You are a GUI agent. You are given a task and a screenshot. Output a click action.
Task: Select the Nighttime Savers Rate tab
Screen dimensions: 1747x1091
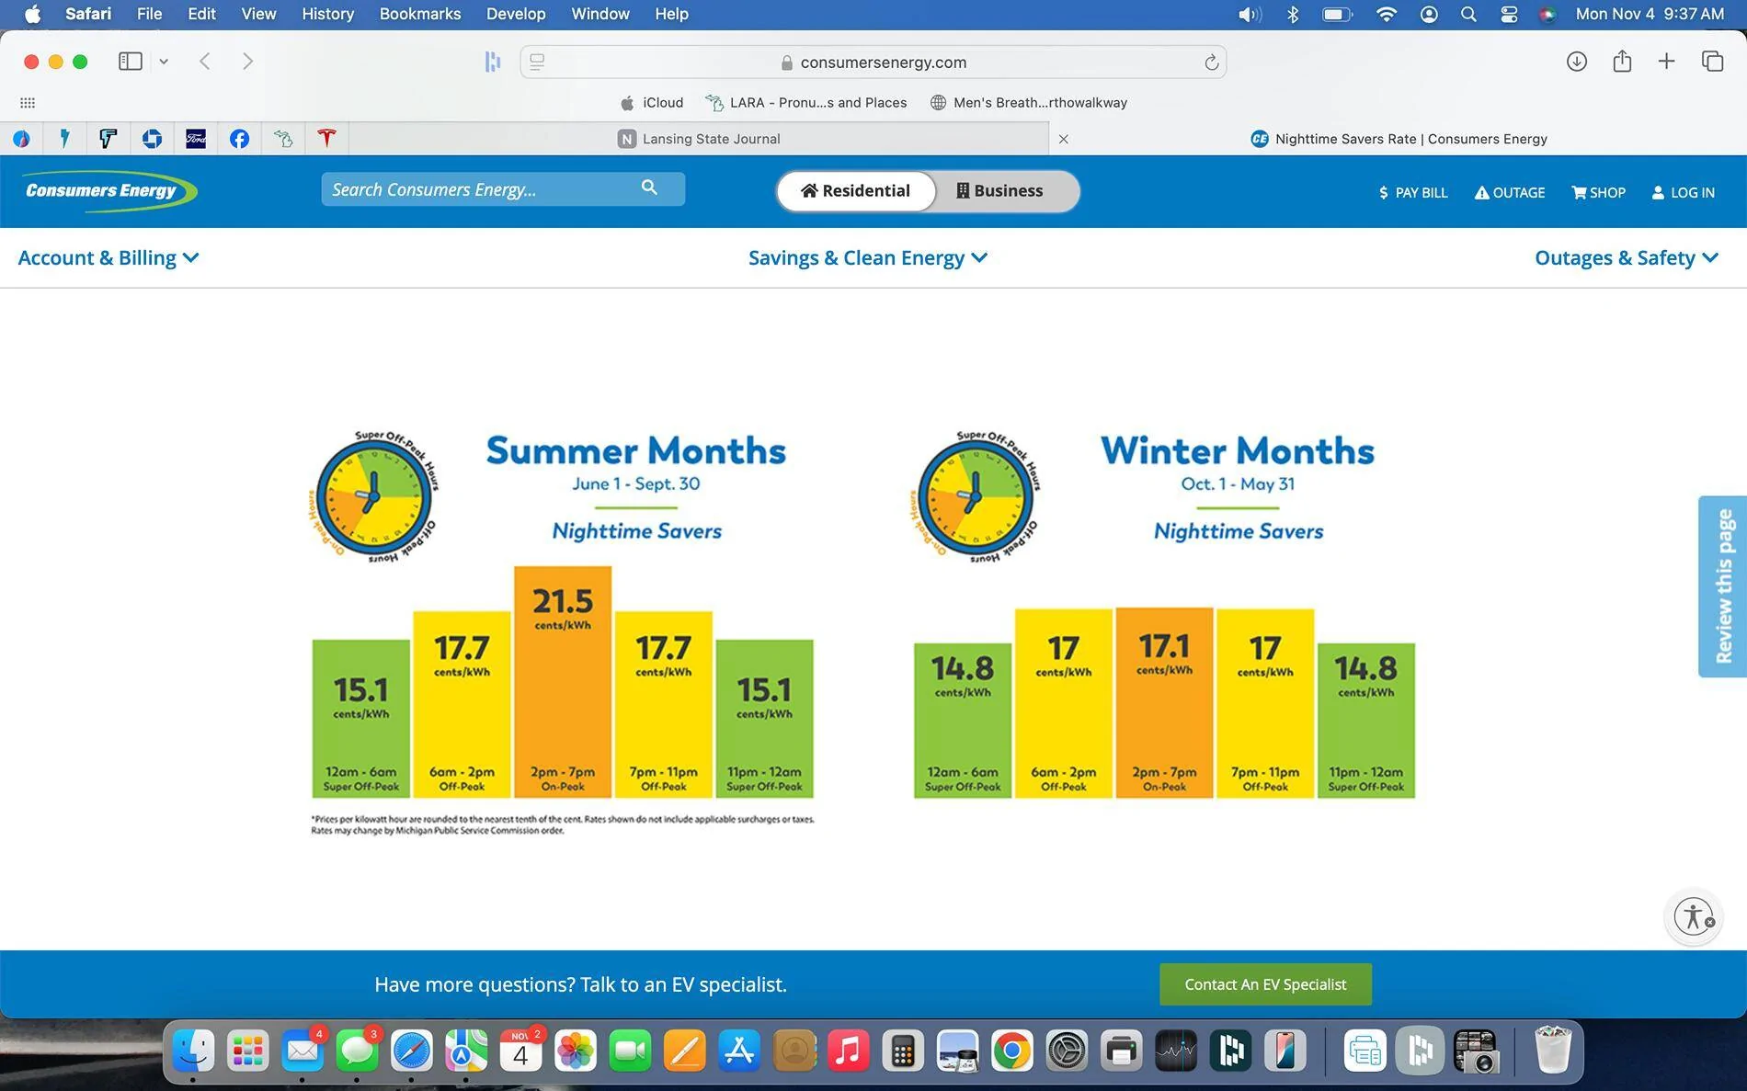click(1399, 139)
